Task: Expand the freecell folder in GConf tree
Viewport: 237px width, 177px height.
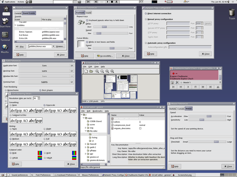Action: (x=86, y=144)
